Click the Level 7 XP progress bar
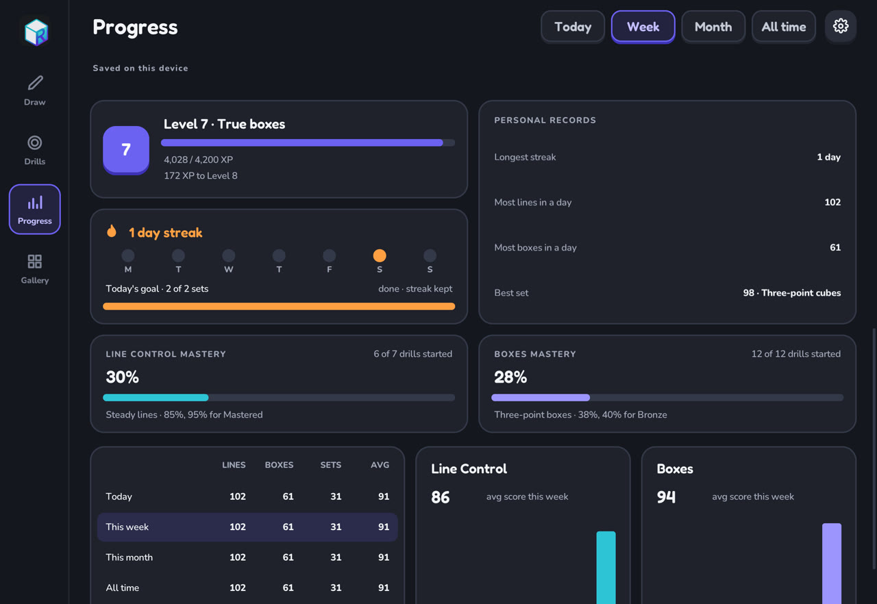Screen dimensions: 877x604 click(x=308, y=142)
